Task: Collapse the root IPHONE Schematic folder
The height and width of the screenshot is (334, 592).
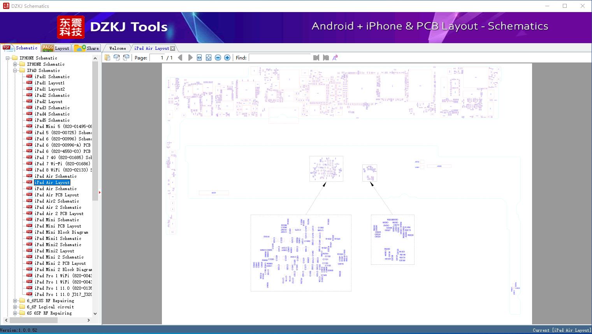Action: click(x=8, y=58)
